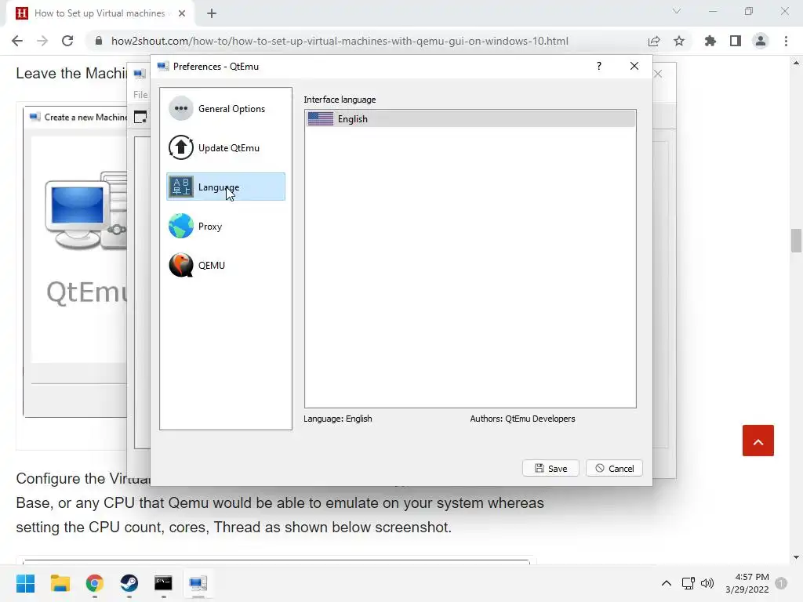Viewport: 803px width, 602px height.
Task: Show hidden system tray icons
Action: [667, 583]
